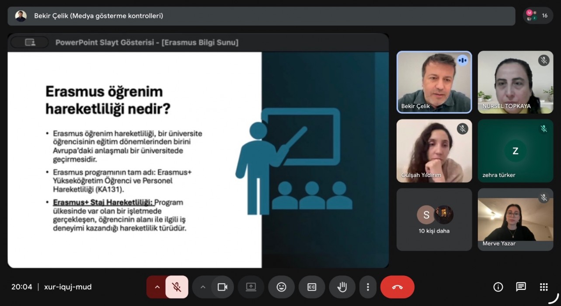Select NURSEL TOPKAYA video tile
Image resolution: width=561 pixels, height=306 pixels.
point(515,82)
